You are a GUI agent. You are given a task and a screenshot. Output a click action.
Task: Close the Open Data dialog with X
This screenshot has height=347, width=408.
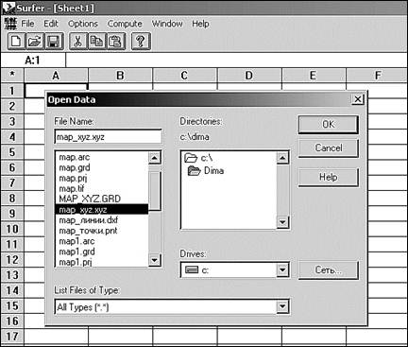(358, 99)
